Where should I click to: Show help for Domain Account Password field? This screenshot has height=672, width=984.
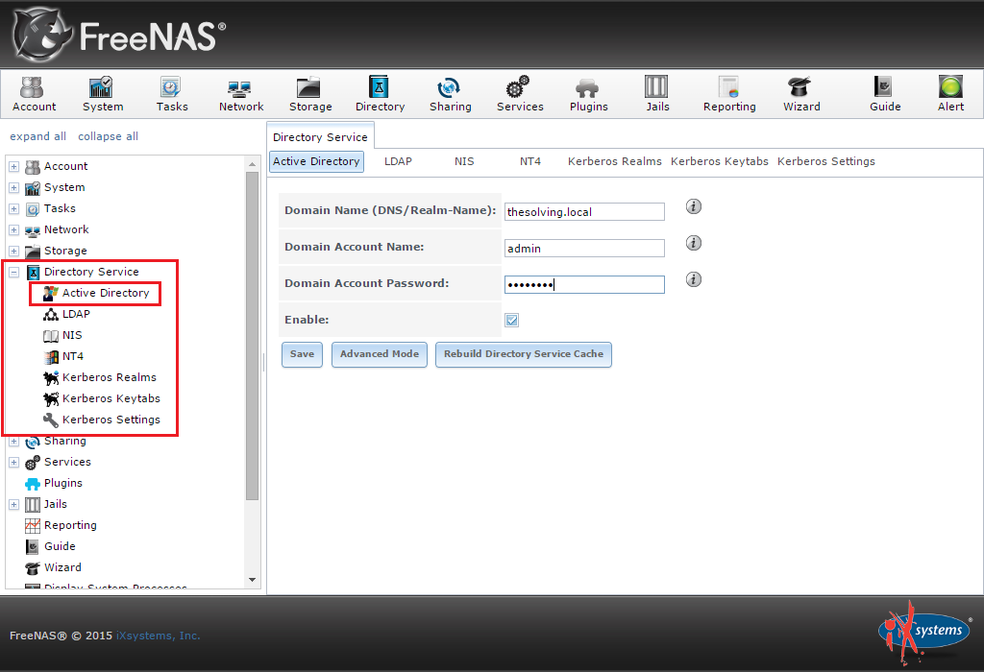pyautogui.click(x=694, y=279)
